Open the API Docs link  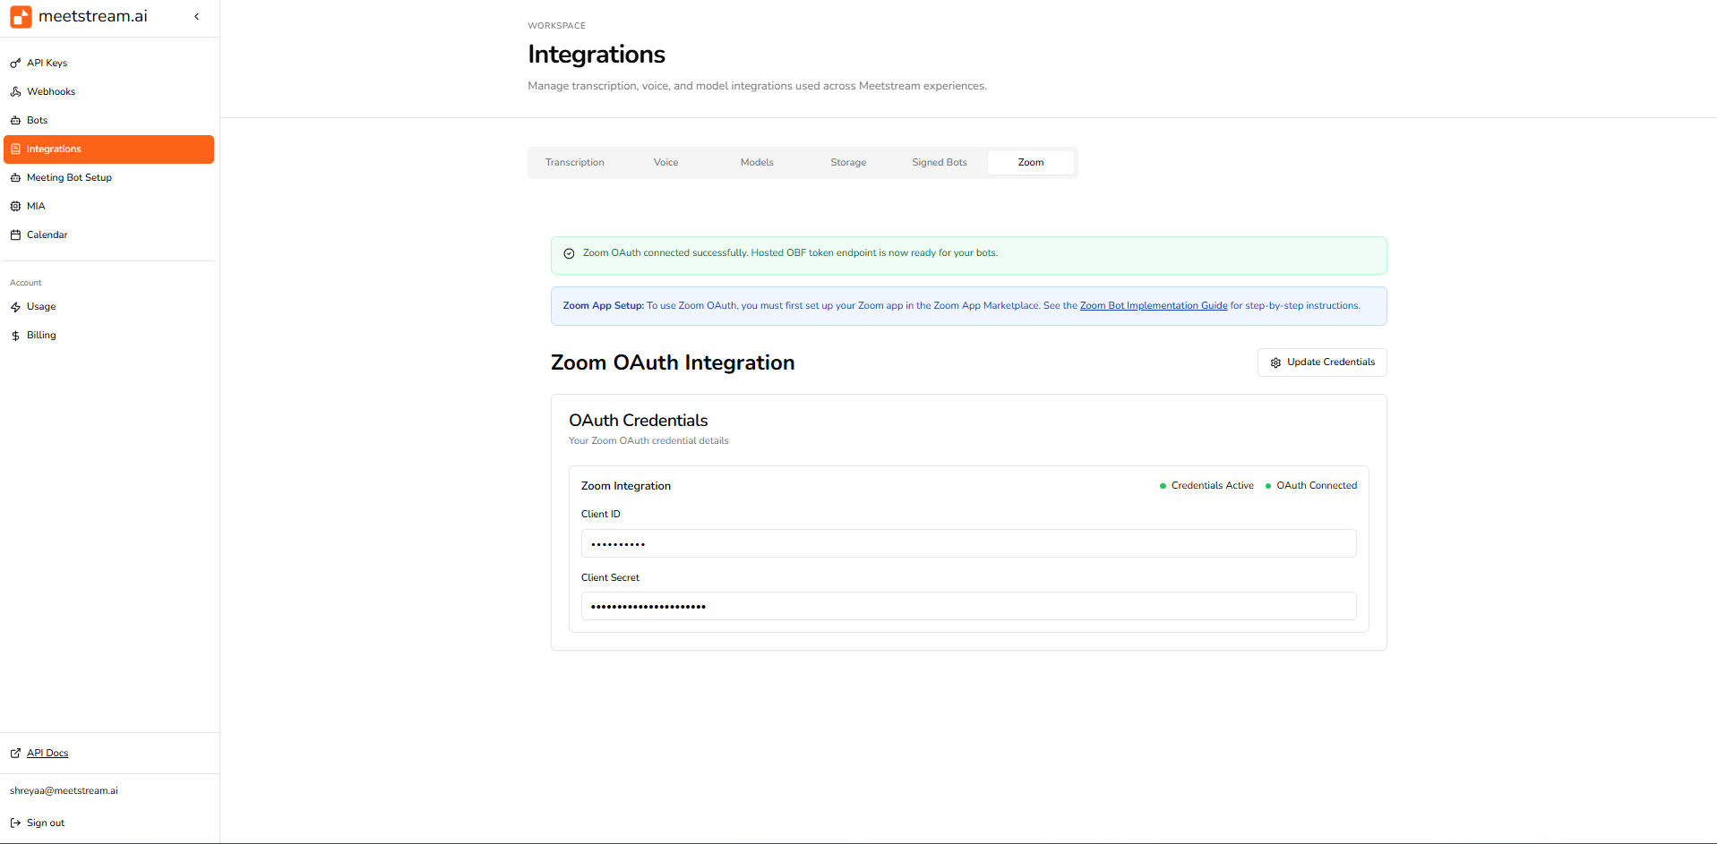click(47, 754)
